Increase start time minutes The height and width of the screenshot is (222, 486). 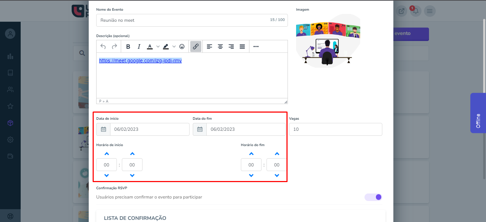tap(132, 154)
